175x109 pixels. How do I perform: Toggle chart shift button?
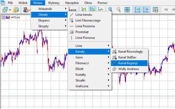point(146,10)
